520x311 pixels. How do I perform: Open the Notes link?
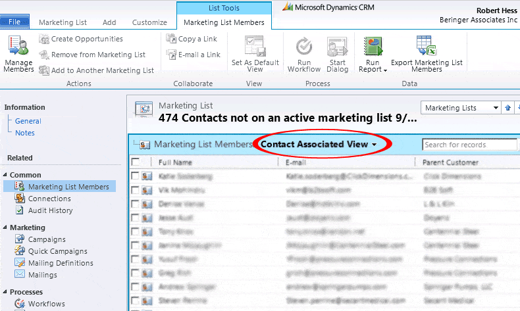[25, 133]
